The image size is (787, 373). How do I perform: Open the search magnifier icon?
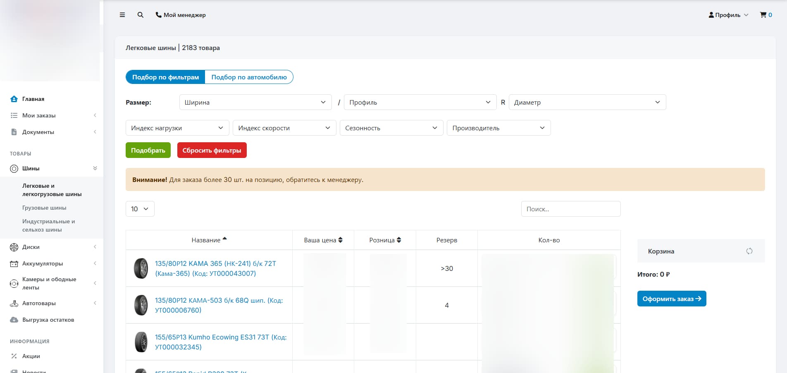pyautogui.click(x=141, y=15)
